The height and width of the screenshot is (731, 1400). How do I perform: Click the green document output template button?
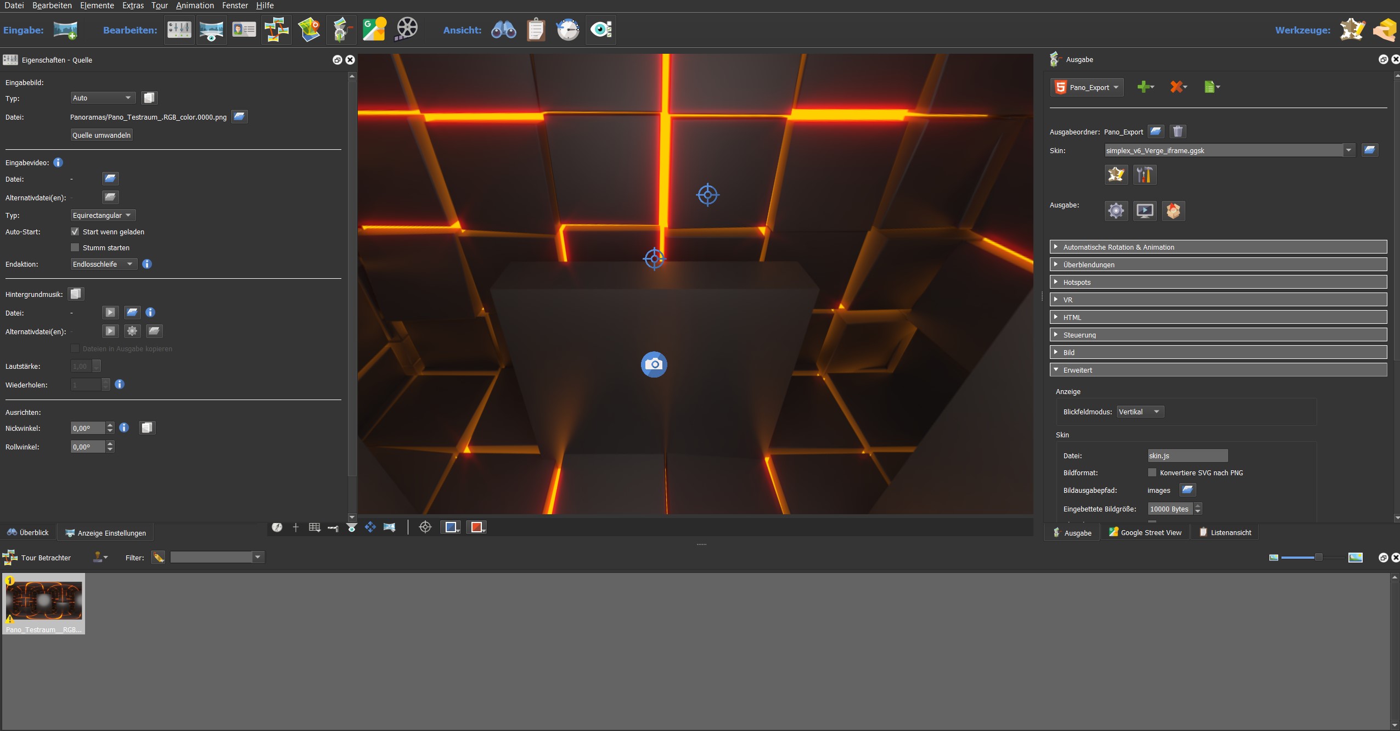[x=1211, y=87]
